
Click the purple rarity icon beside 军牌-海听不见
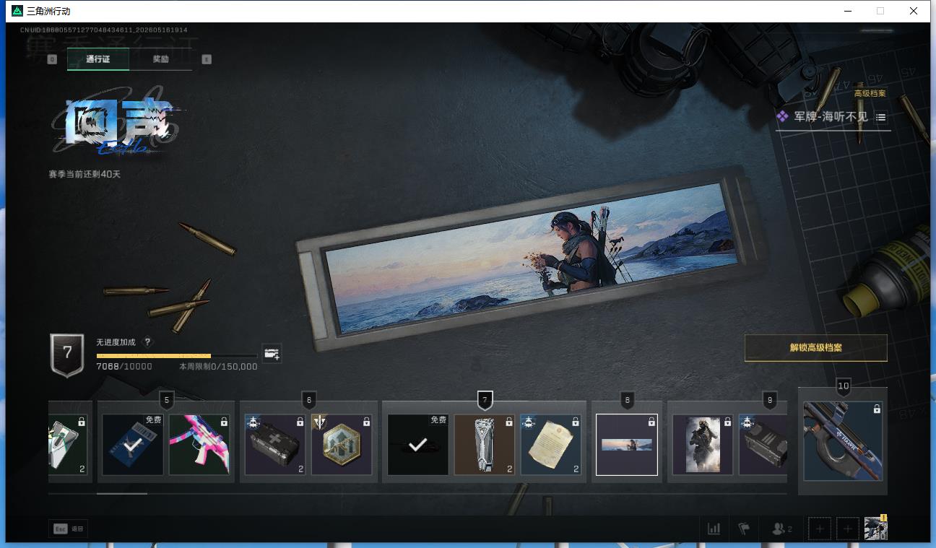pos(782,117)
